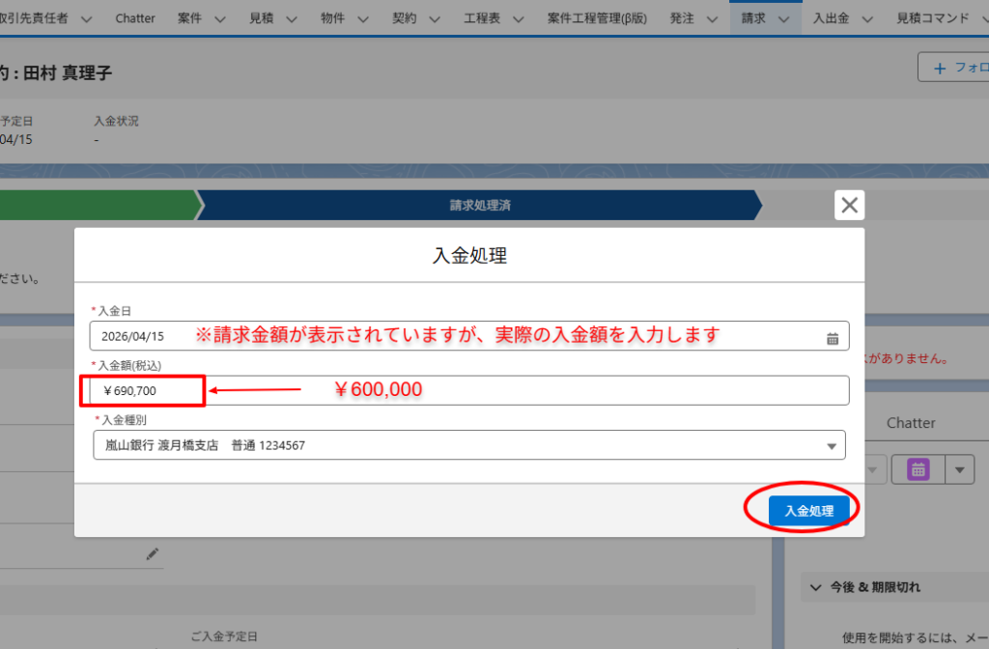Click the pencil edit icon
The image size is (989, 649).
pyautogui.click(x=152, y=554)
